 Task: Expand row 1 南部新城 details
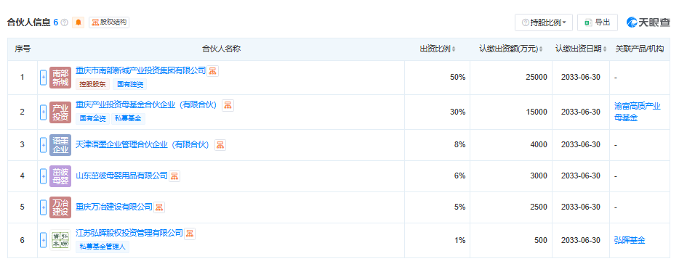tap(44, 78)
